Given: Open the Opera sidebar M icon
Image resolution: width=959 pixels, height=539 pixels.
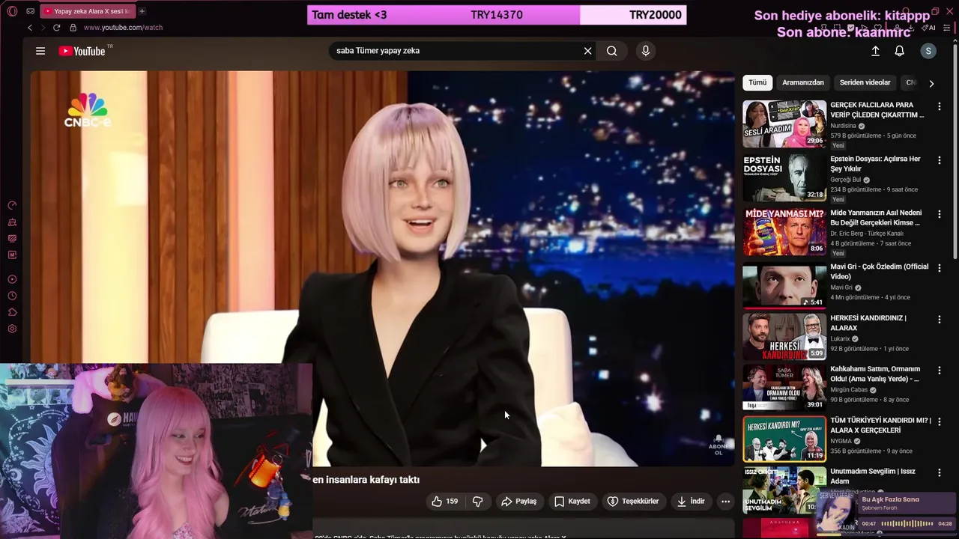Looking at the screenshot, I should coord(12,255).
